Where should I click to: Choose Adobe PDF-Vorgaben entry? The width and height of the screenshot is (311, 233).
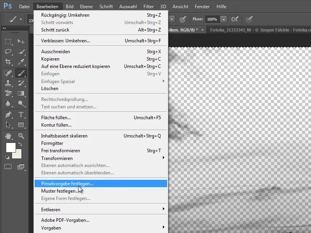click(x=101, y=220)
